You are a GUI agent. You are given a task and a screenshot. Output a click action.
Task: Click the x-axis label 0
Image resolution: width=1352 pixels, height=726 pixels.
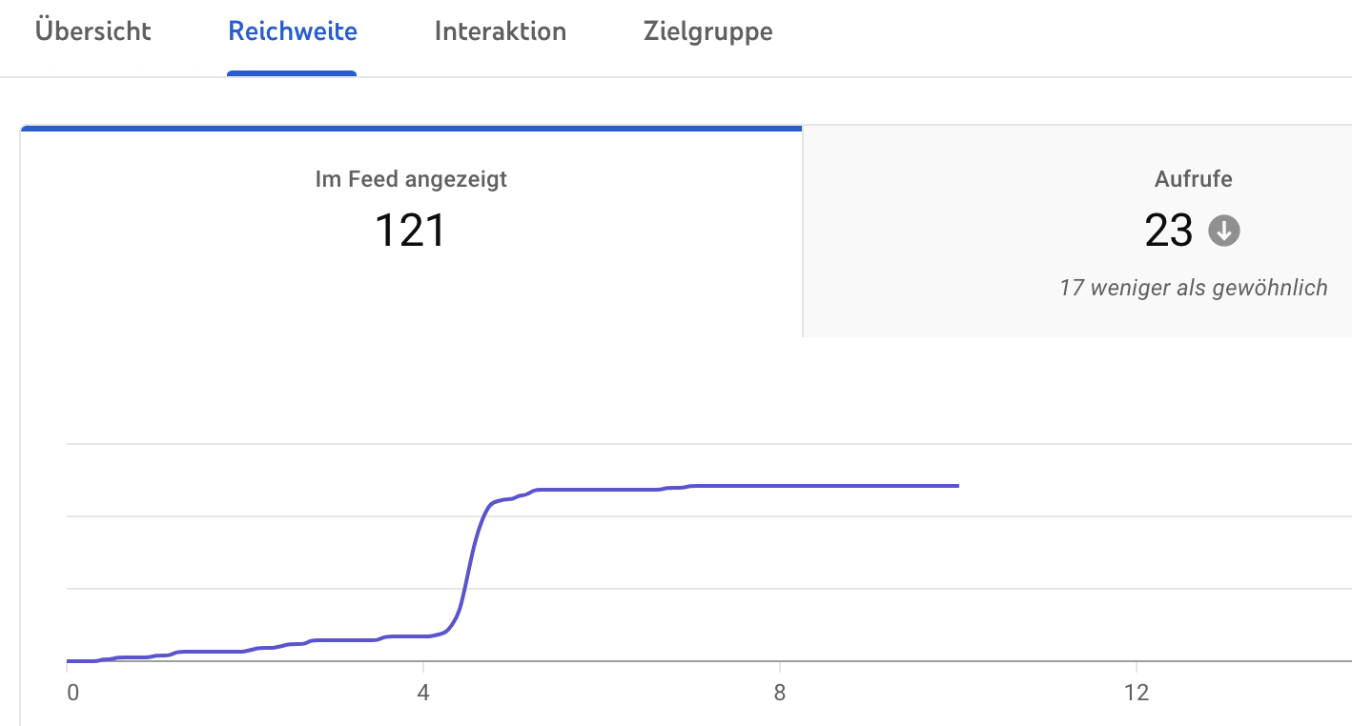click(x=72, y=693)
